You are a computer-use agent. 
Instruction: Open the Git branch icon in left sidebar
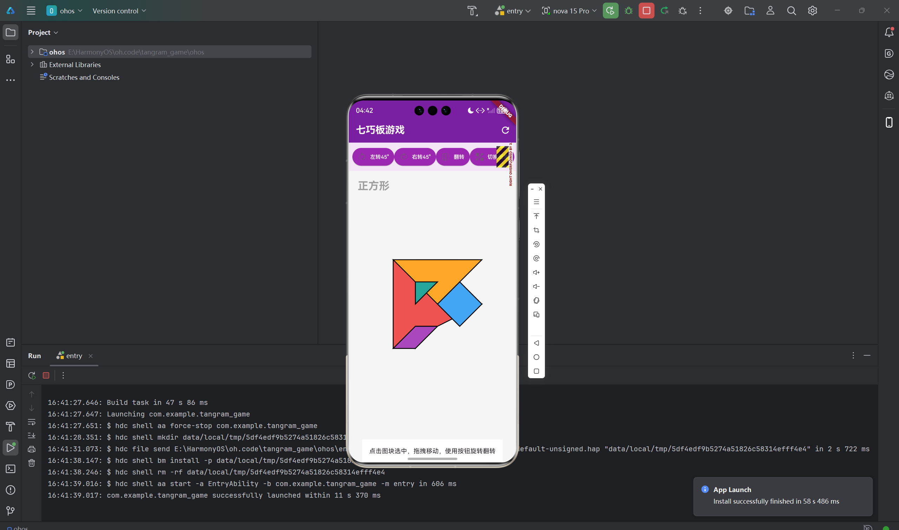coord(10,511)
